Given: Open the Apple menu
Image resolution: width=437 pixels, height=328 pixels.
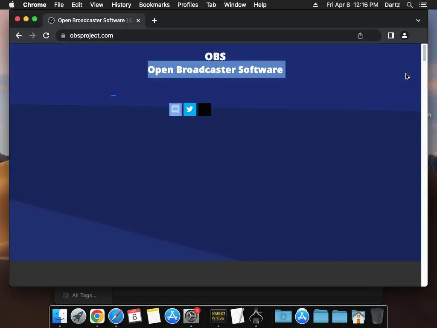Looking at the screenshot, I should click(x=12, y=5).
